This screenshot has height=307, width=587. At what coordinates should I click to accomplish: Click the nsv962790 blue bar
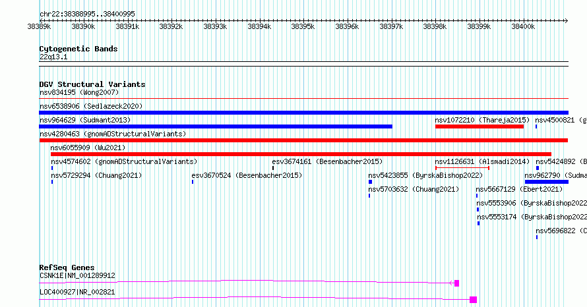[x=547, y=182]
